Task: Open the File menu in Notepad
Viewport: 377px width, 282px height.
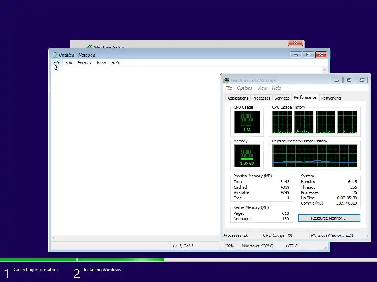Action: pos(57,63)
